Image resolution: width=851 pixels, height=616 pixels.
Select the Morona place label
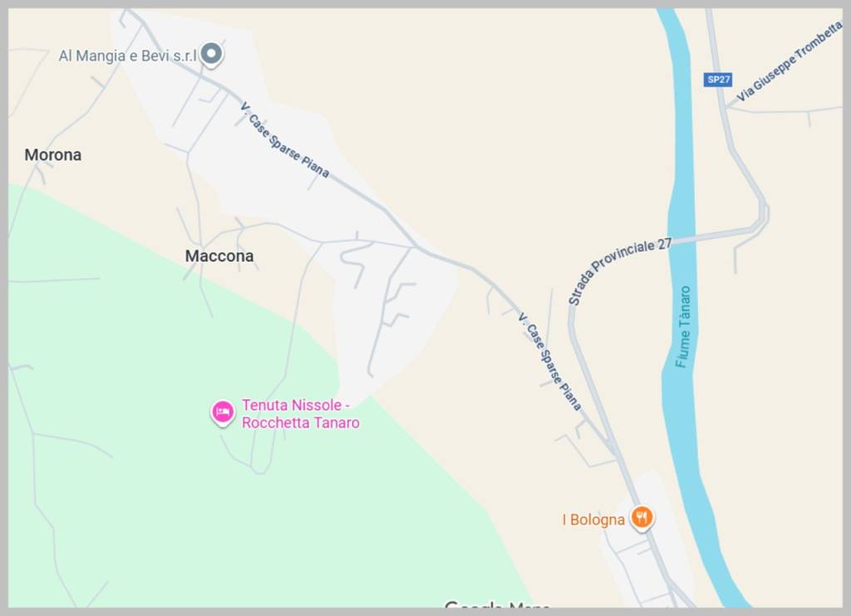click(x=52, y=155)
